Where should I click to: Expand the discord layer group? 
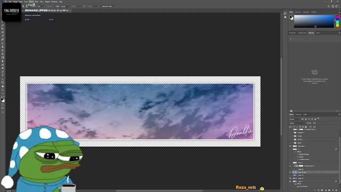293,139
